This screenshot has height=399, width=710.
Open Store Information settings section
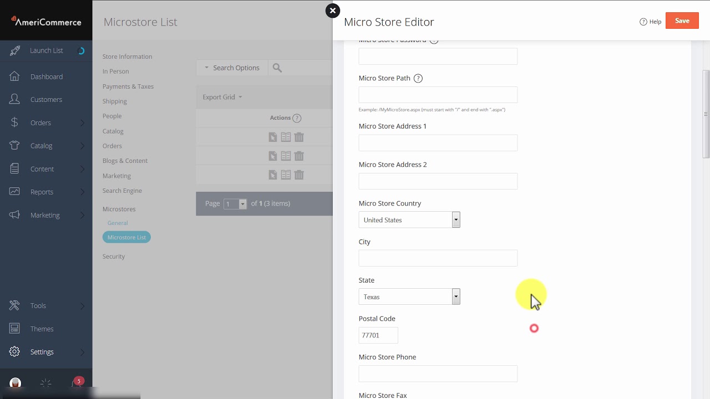point(127,57)
